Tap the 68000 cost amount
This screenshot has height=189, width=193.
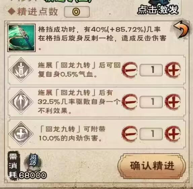pos(33,175)
